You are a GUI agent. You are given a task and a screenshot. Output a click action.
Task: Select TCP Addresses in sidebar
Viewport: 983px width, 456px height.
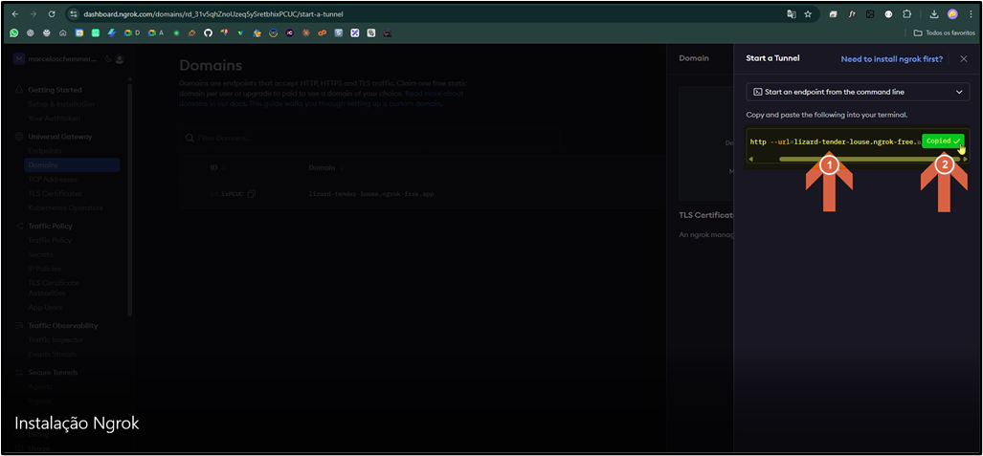[x=55, y=179]
